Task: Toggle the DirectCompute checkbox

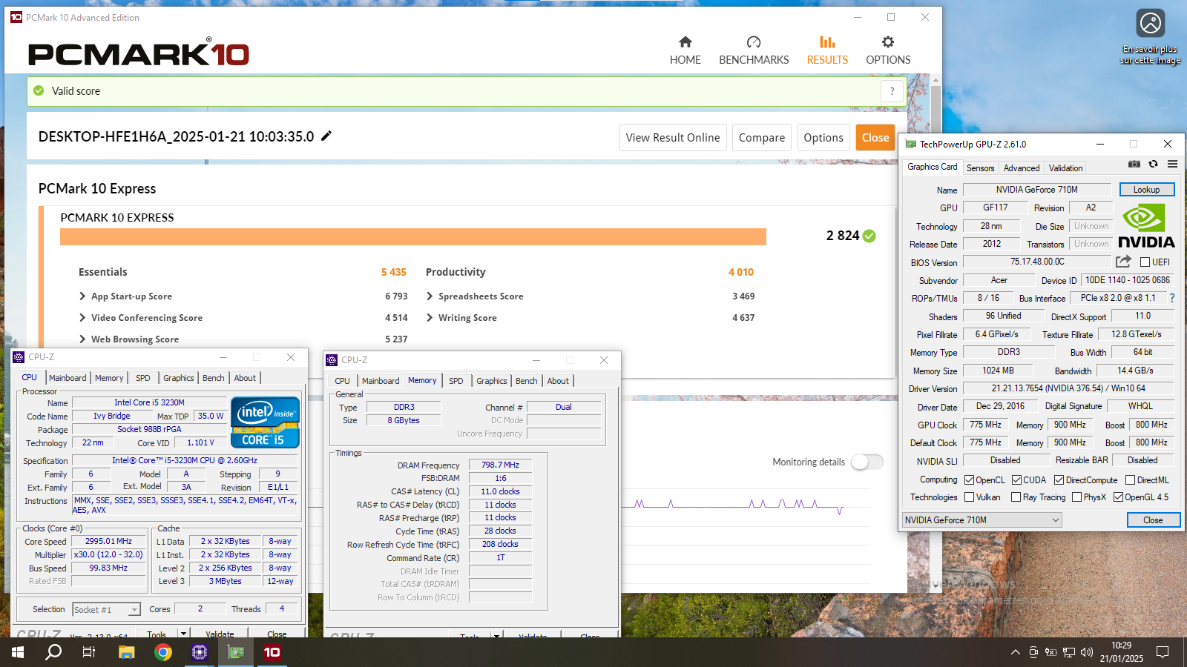Action: [x=1059, y=480]
